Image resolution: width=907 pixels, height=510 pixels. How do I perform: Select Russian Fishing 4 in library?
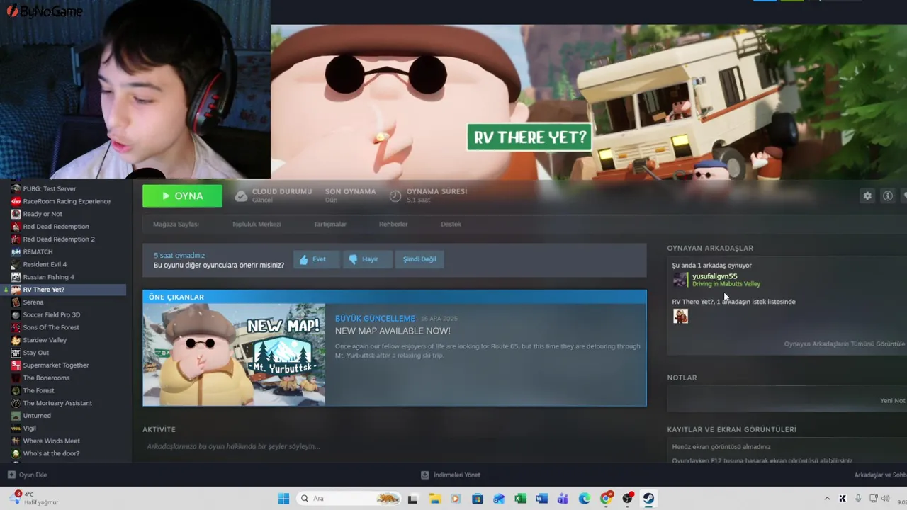click(x=48, y=278)
